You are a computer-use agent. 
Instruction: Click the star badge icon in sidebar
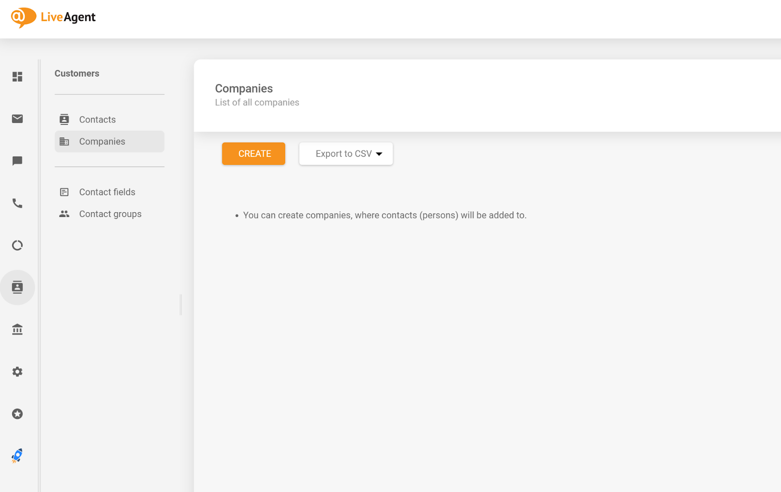pos(18,414)
